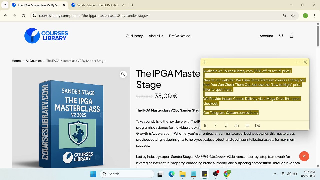This screenshot has width=320, height=180.
Task: Toggle bullet list in sticky note
Action: [247, 125]
